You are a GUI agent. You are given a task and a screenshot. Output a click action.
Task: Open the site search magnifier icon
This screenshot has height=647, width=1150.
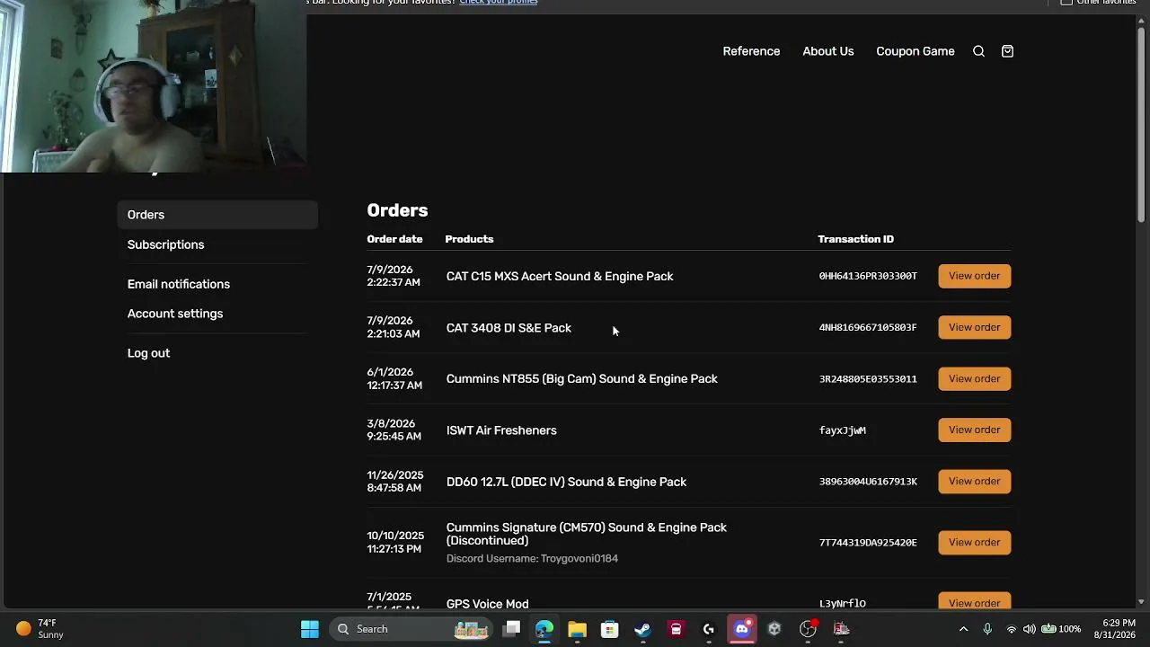[979, 51]
